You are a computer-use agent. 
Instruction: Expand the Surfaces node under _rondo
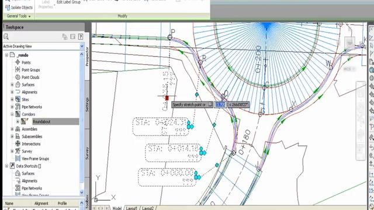pyautogui.click(x=12, y=85)
